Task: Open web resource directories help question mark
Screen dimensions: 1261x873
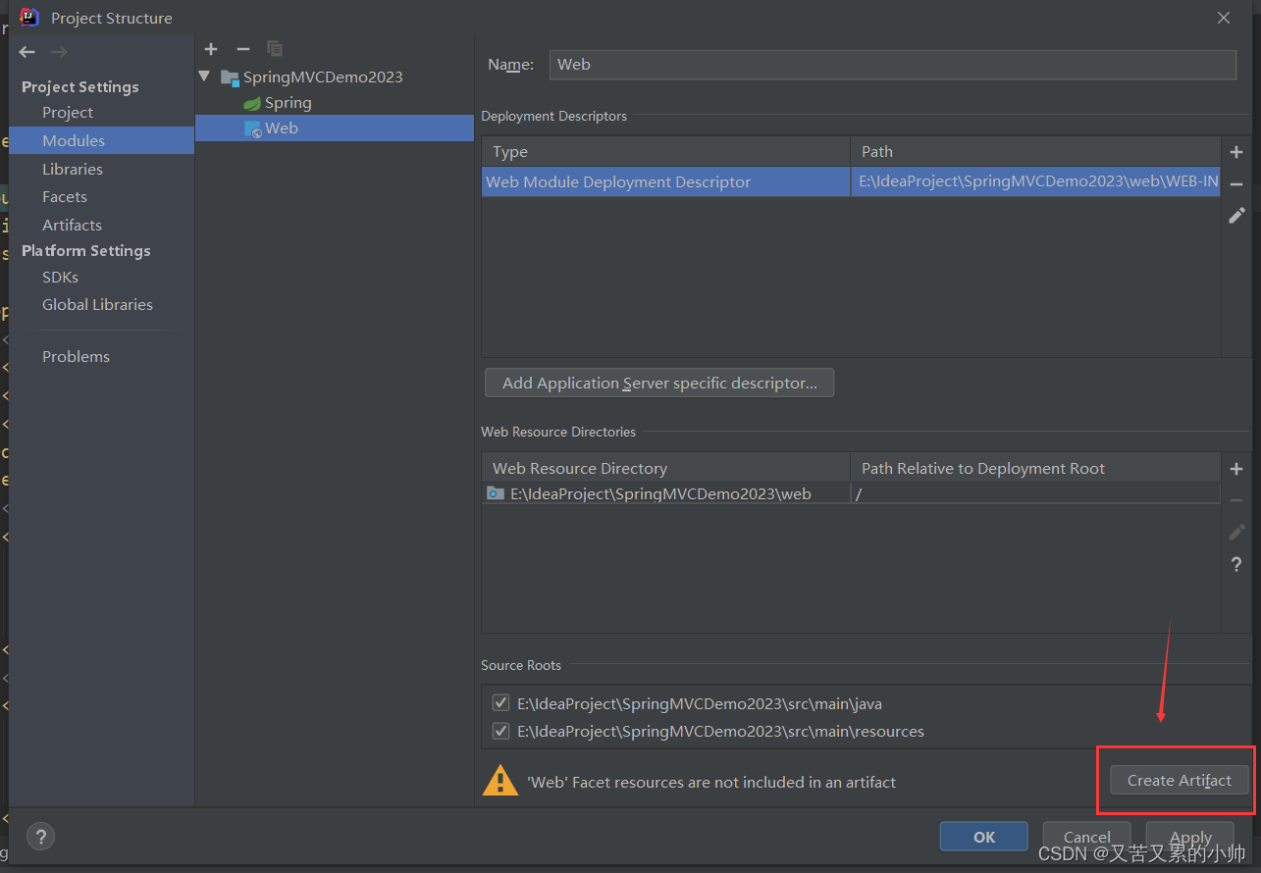Action: pyautogui.click(x=1236, y=564)
